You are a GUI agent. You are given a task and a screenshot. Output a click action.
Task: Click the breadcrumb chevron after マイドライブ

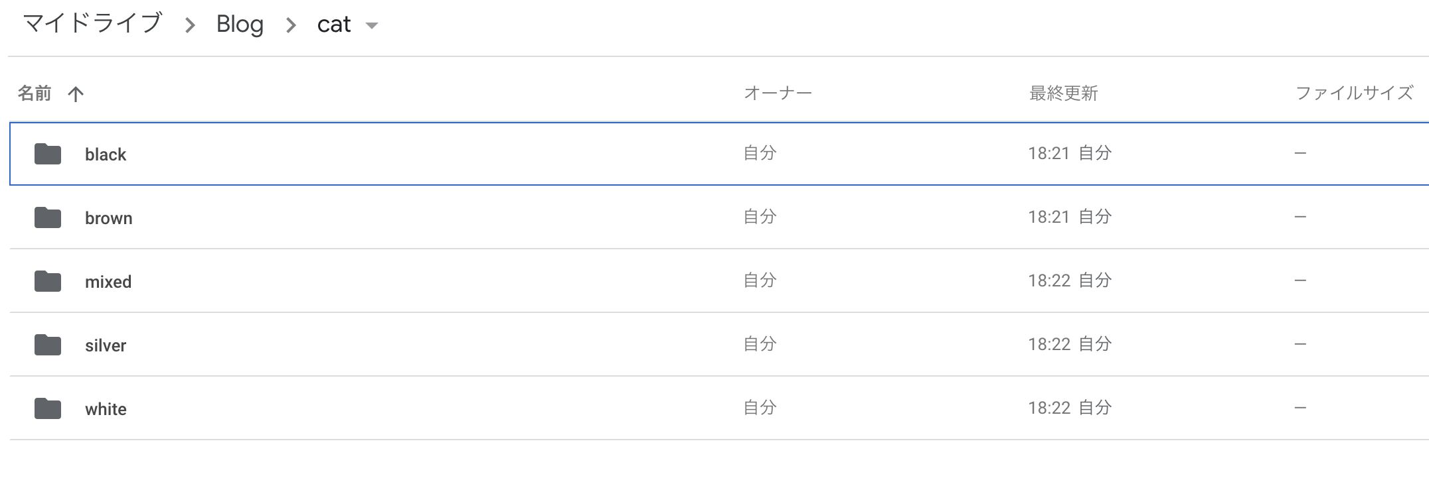[x=191, y=26]
